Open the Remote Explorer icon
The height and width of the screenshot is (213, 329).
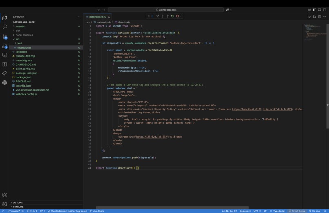click(4, 55)
